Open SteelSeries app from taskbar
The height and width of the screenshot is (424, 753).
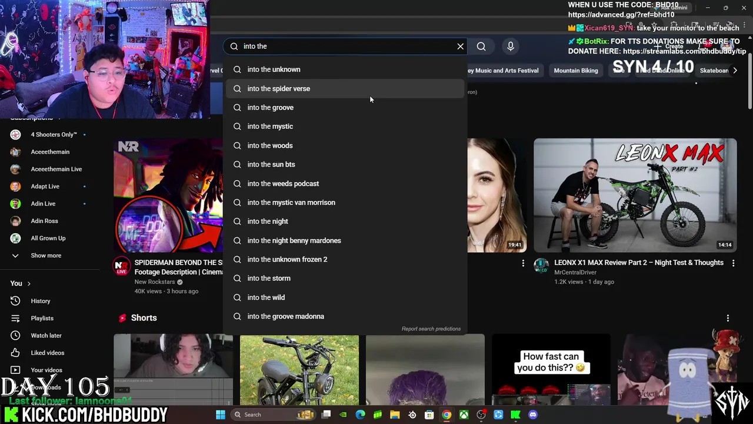412,415
